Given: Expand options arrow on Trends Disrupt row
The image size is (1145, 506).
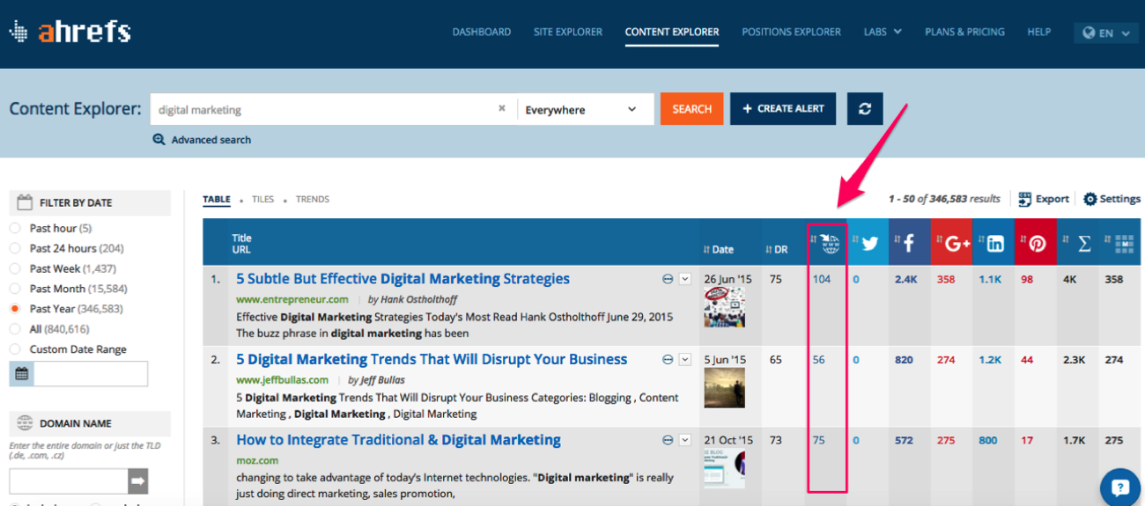Looking at the screenshot, I should (x=686, y=360).
